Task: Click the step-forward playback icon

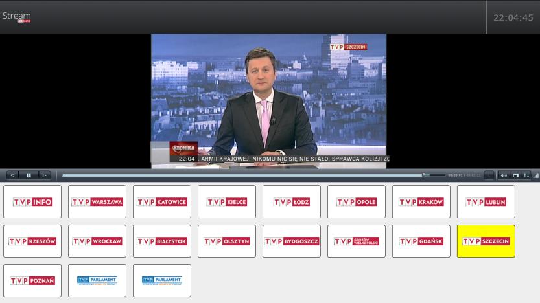Action: tap(45, 175)
